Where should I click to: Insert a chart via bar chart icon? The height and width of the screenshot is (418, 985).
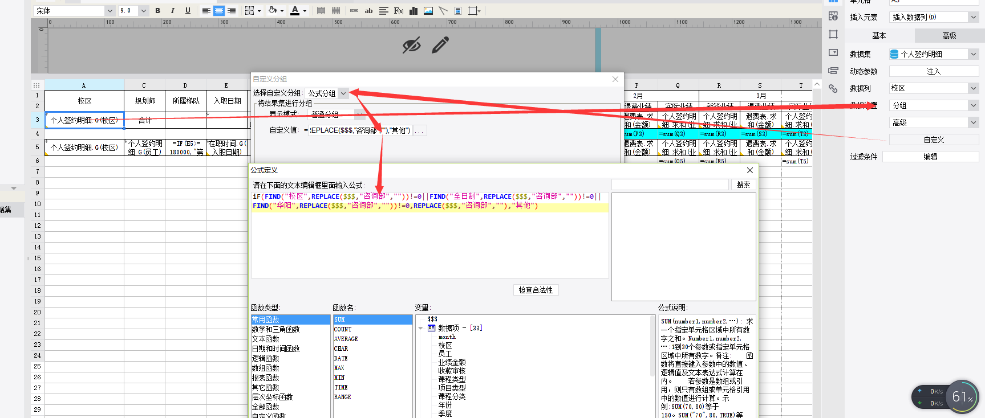[x=414, y=11]
